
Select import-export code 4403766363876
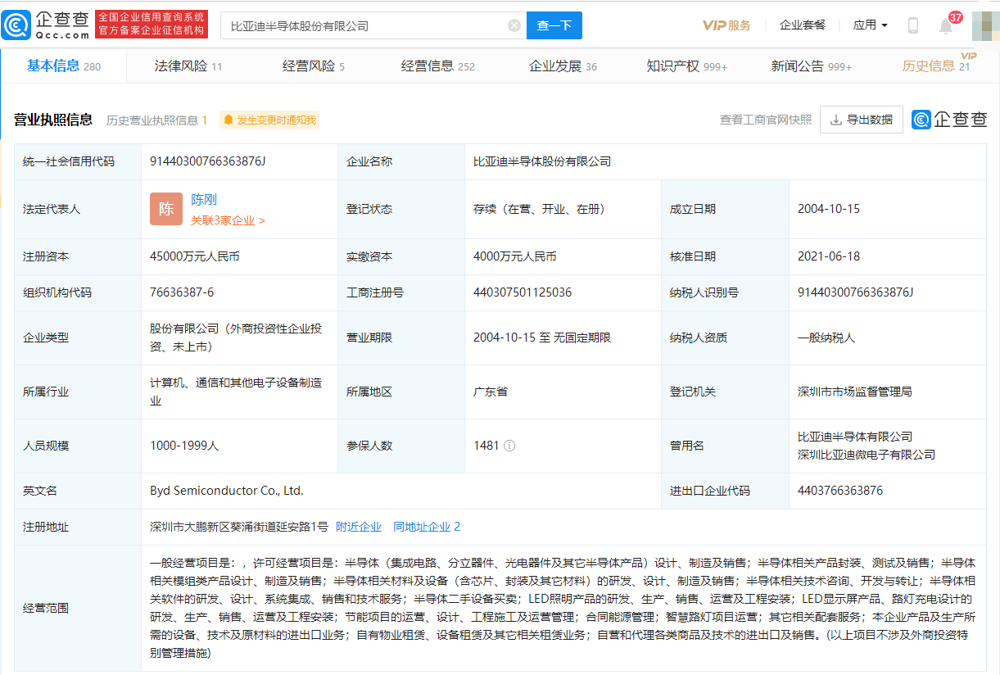tap(840, 491)
